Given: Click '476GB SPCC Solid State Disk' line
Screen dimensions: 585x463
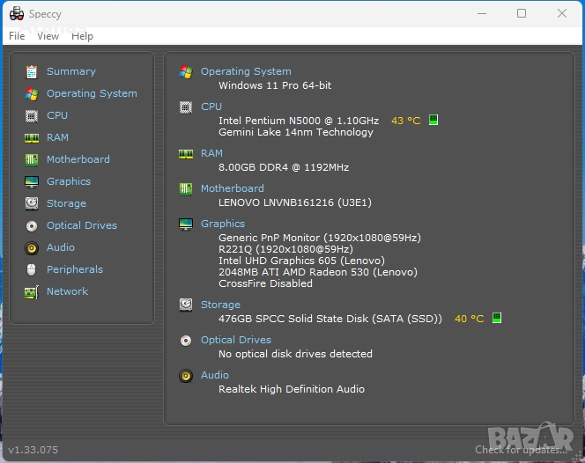Looking at the screenshot, I should click(330, 319).
